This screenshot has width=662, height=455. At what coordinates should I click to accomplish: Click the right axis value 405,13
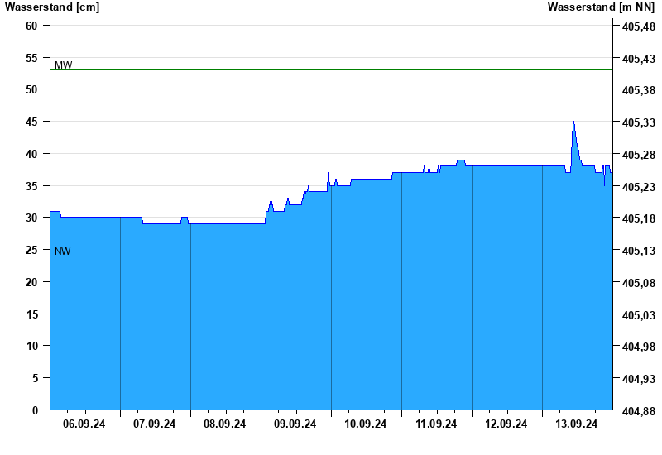click(639, 251)
